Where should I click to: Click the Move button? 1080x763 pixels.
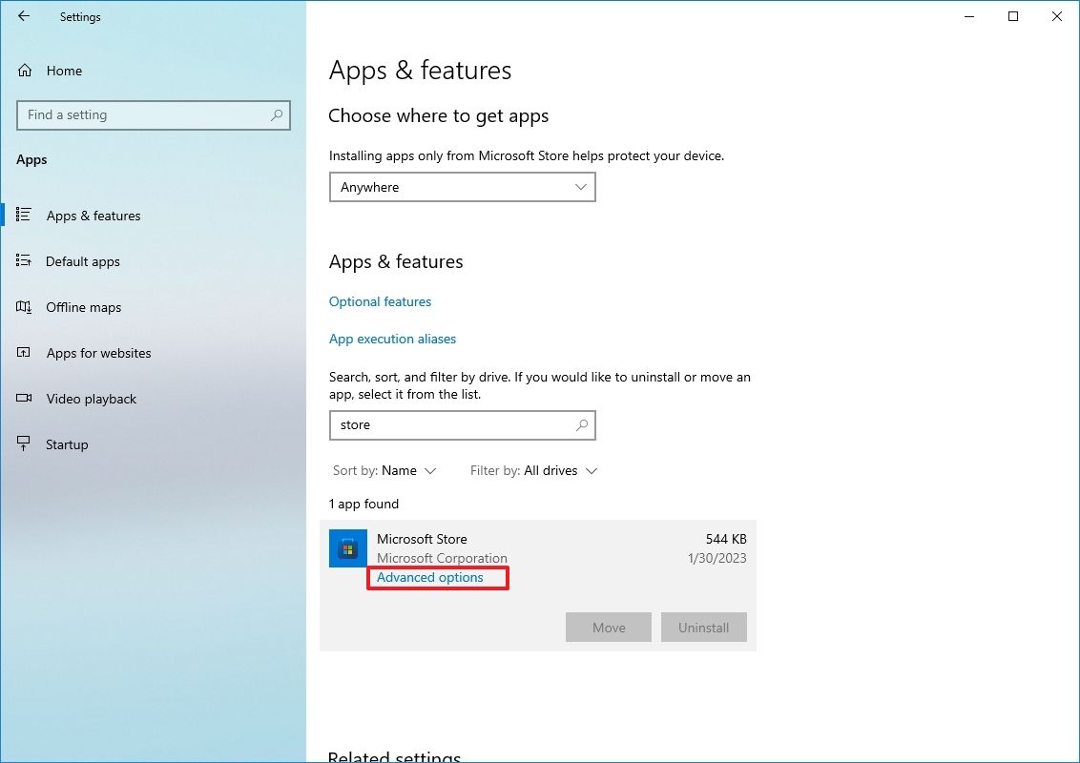tap(608, 627)
